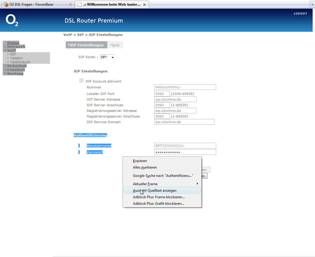Open Telefon submenu entry
The height and width of the screenshot is (257, 315).
pos(16,58)
